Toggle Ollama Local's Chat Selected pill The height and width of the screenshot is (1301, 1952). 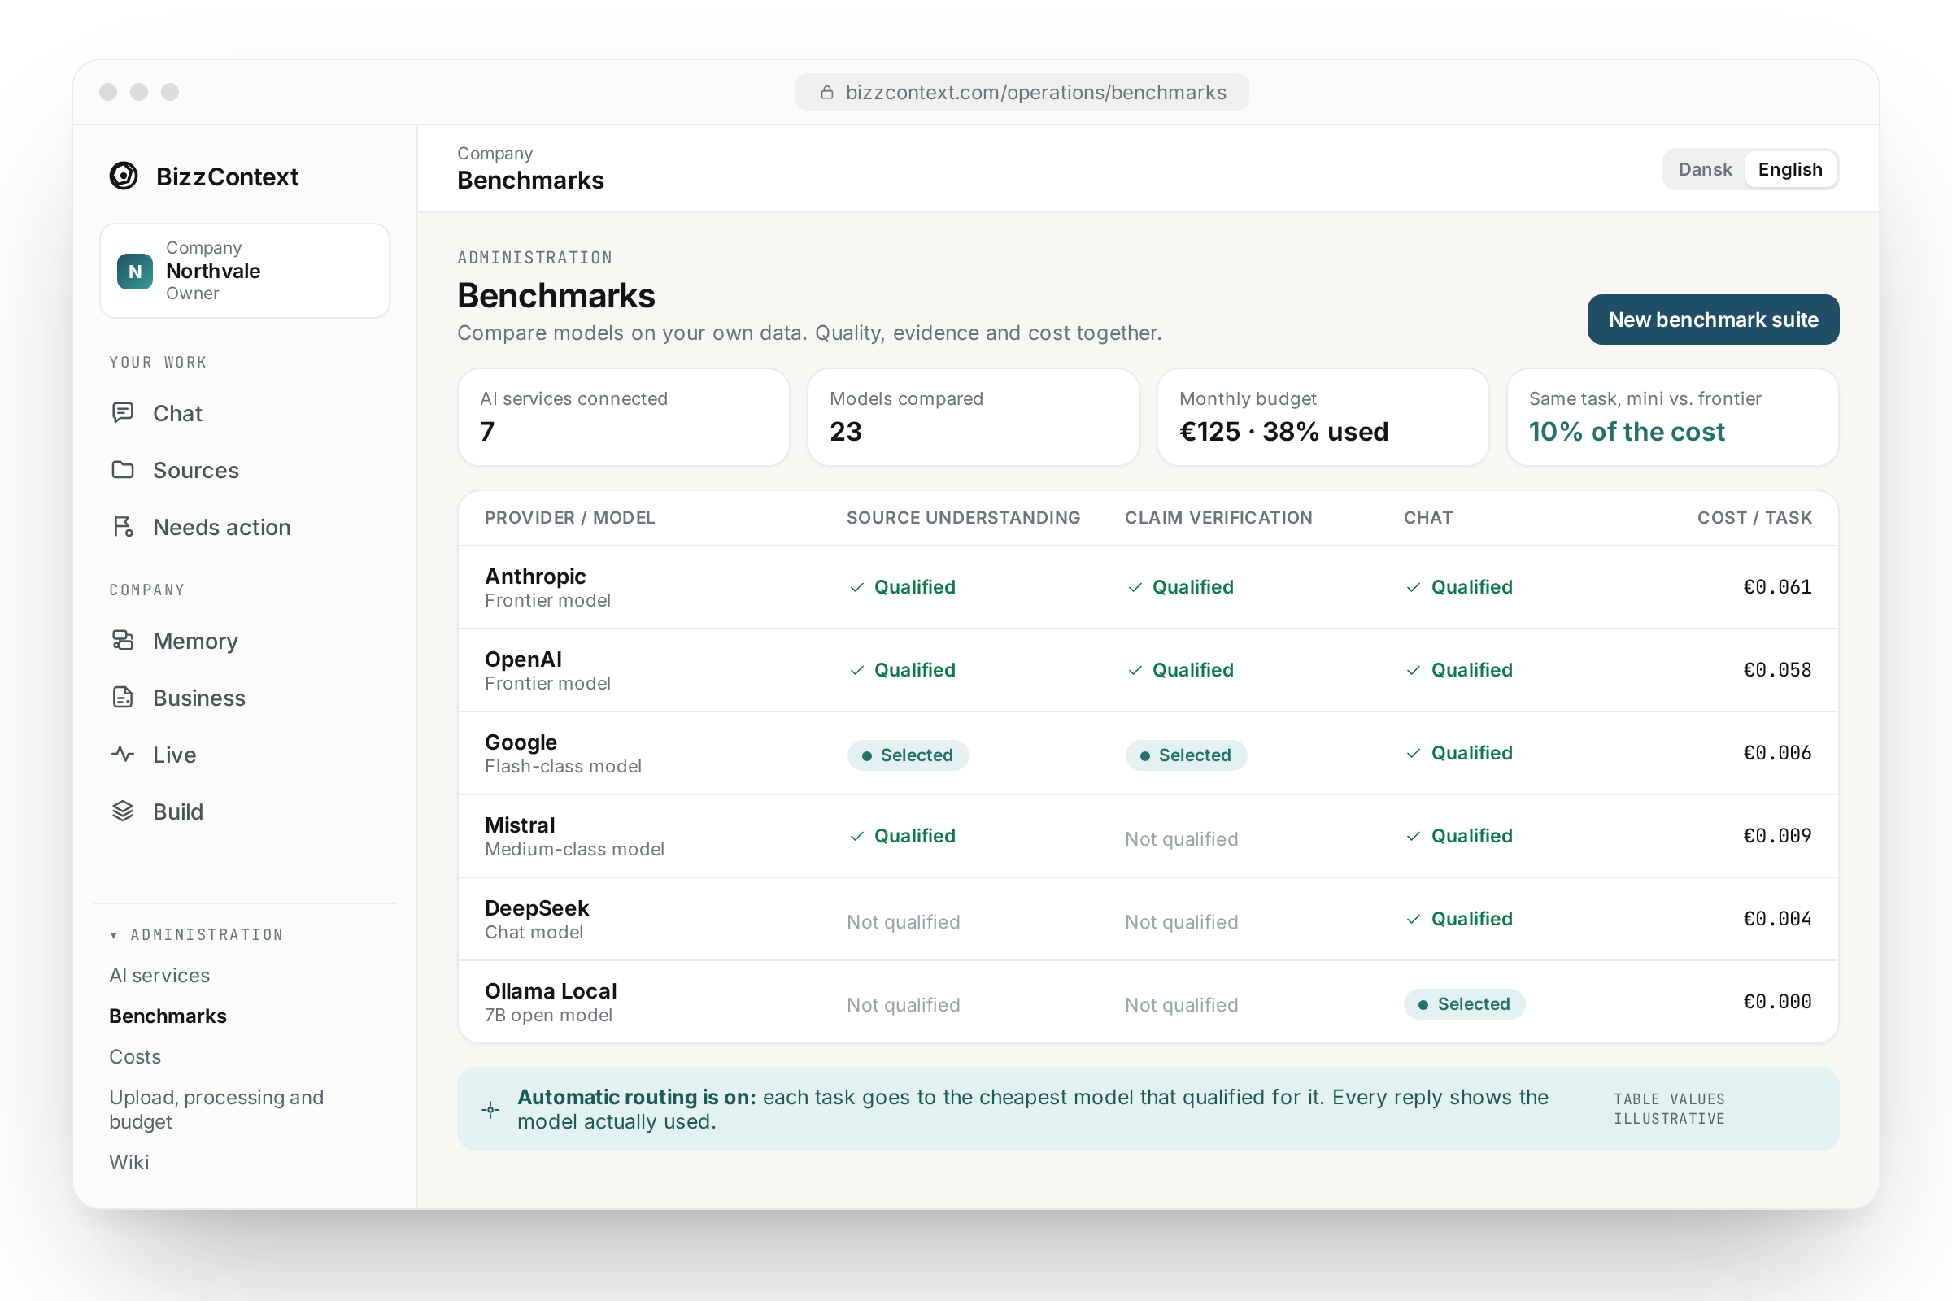1464,1004
